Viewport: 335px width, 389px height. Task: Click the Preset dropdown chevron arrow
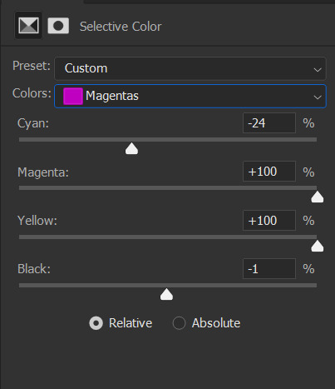click(x=318, y=69)
